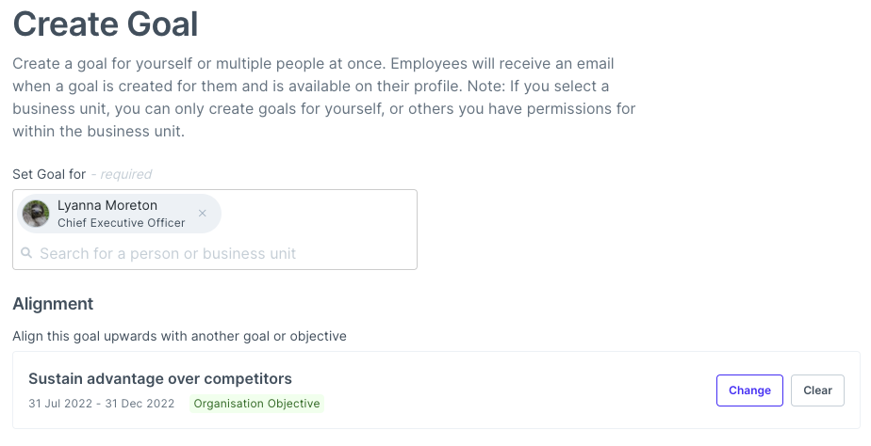
Task: Click the Set Goal for label
Action: (x=49, y=174)
